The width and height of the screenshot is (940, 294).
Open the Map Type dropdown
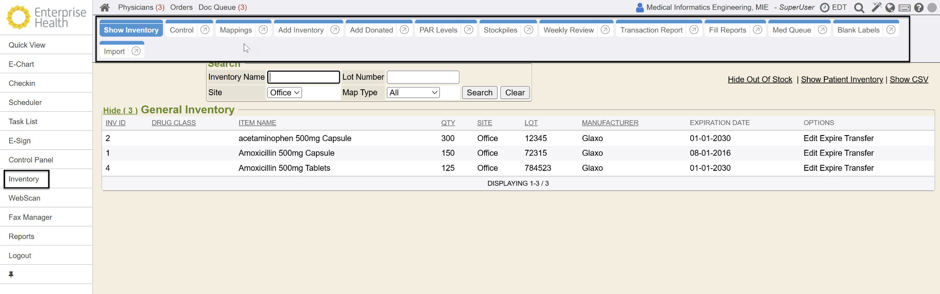413,93
